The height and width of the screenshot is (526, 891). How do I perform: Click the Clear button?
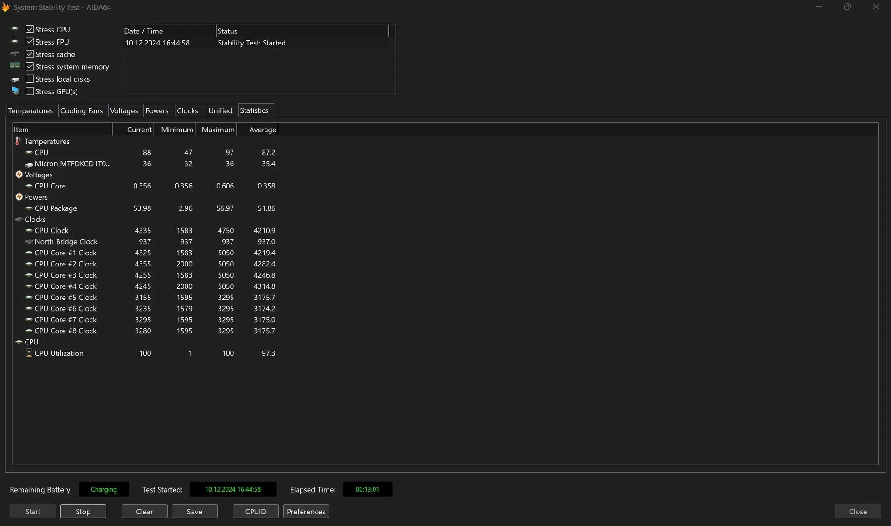point(144,511)
